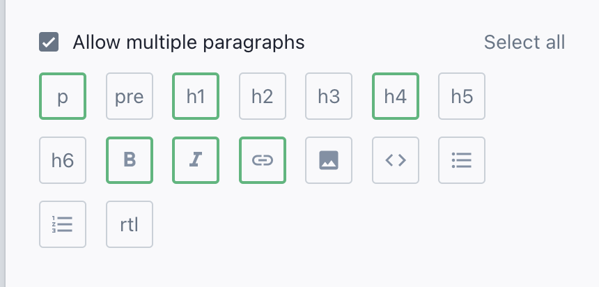Click the Allow multiple paragraphs label

[x=189, y=42]
